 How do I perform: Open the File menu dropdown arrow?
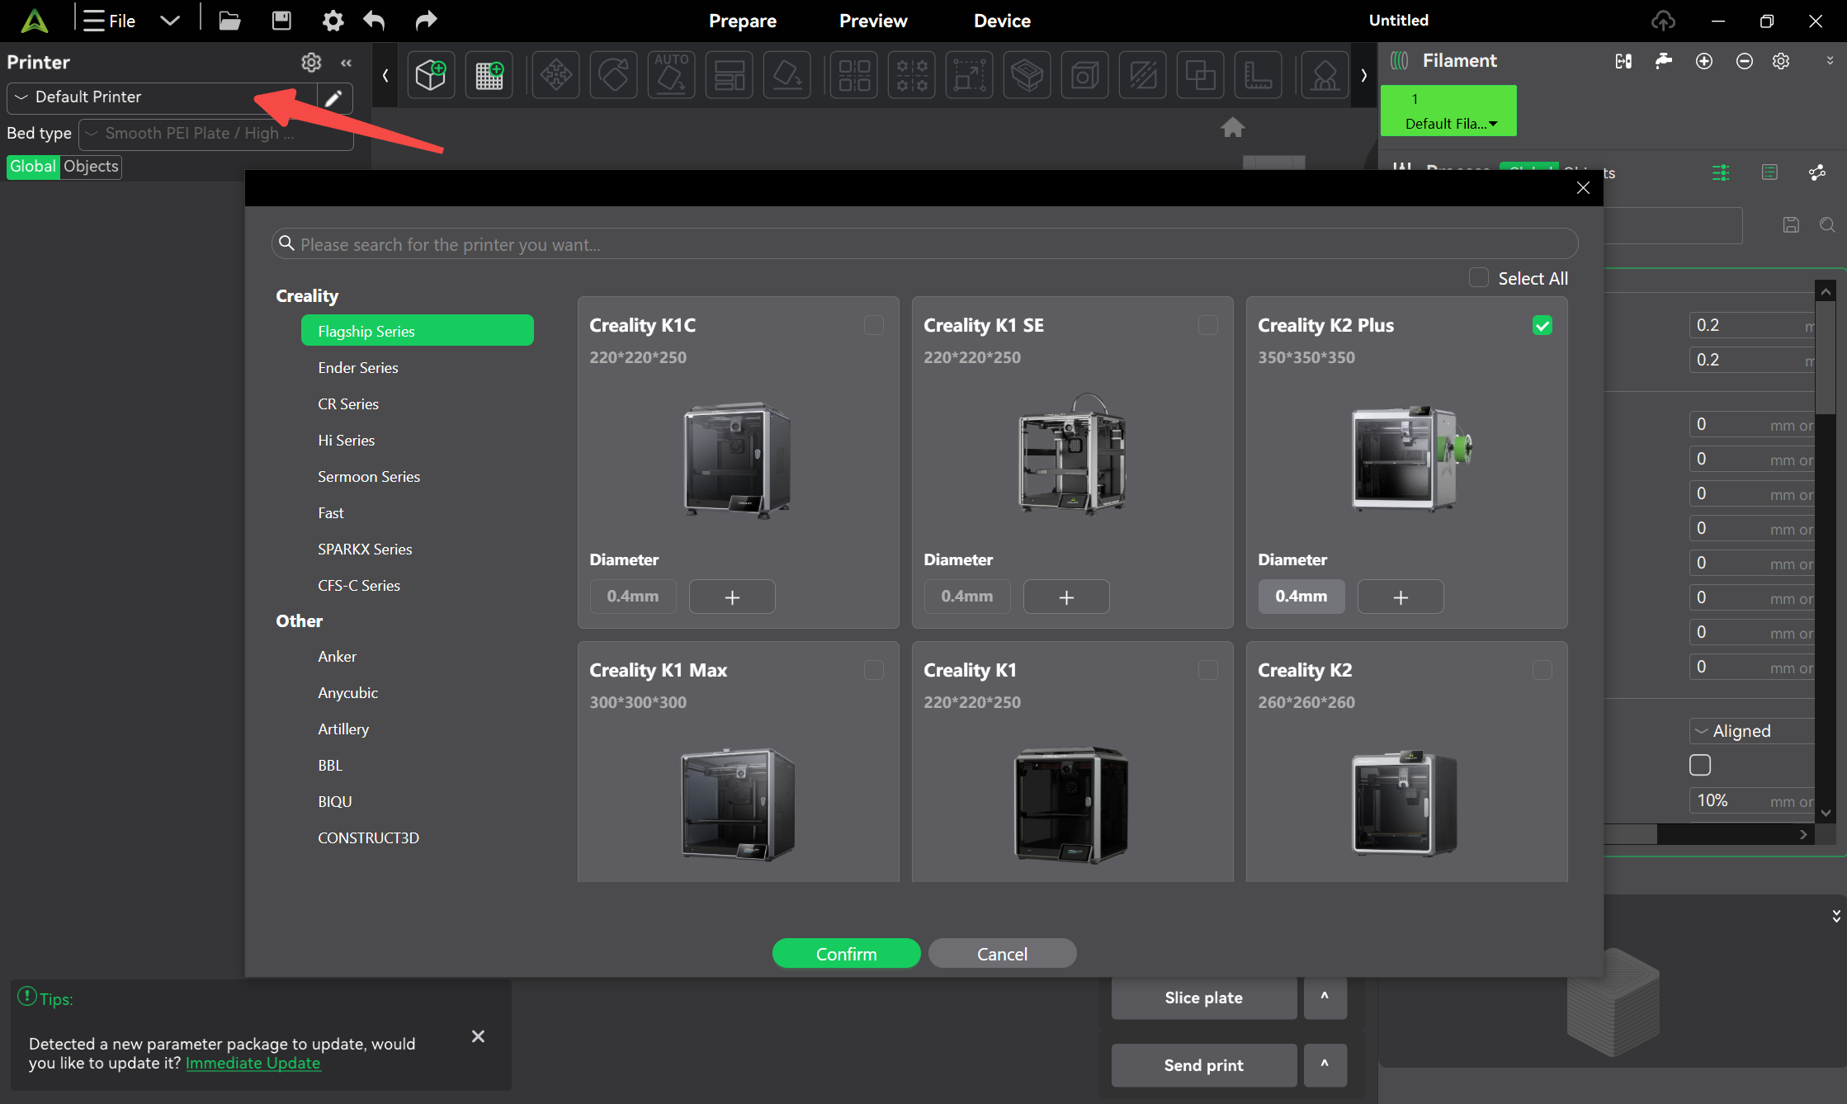(170, 21)
